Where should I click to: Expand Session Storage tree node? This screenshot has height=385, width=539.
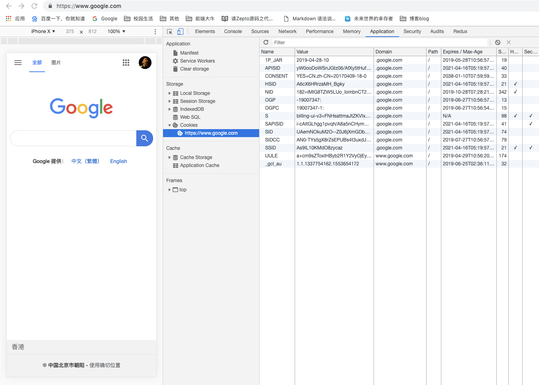tap(169, 101)
